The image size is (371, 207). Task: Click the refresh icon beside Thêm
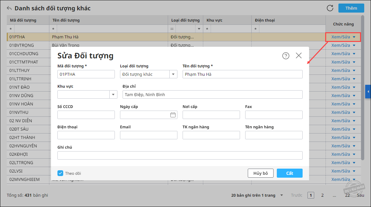tap(330, 8)
